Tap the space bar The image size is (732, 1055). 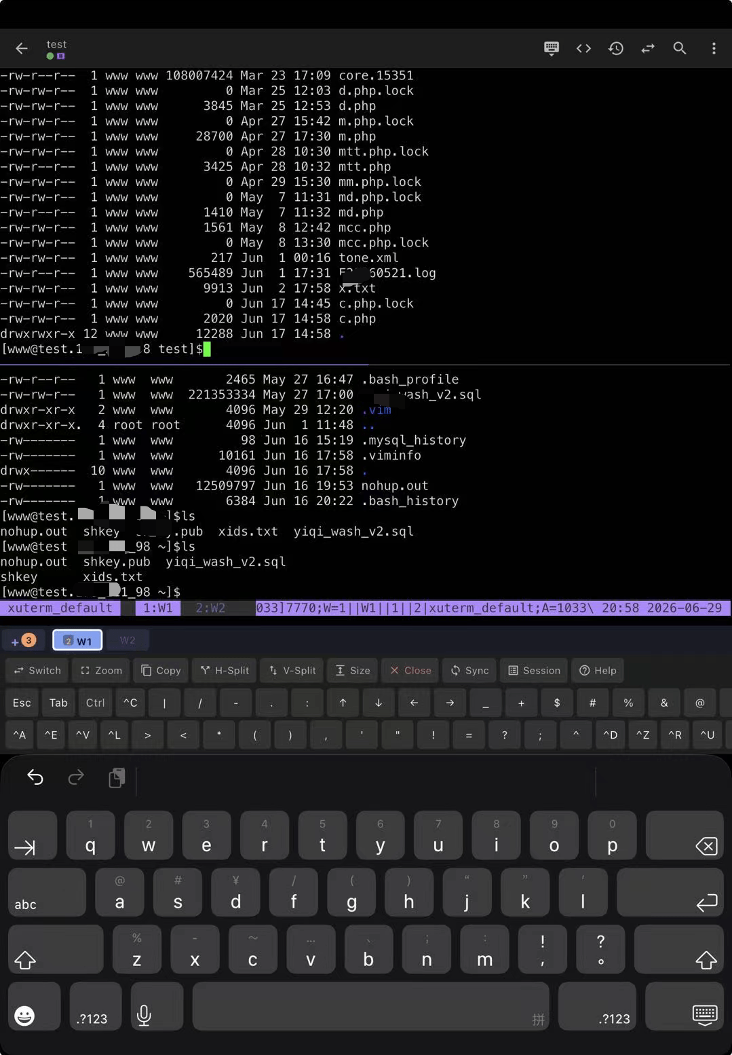[370, 1006]
